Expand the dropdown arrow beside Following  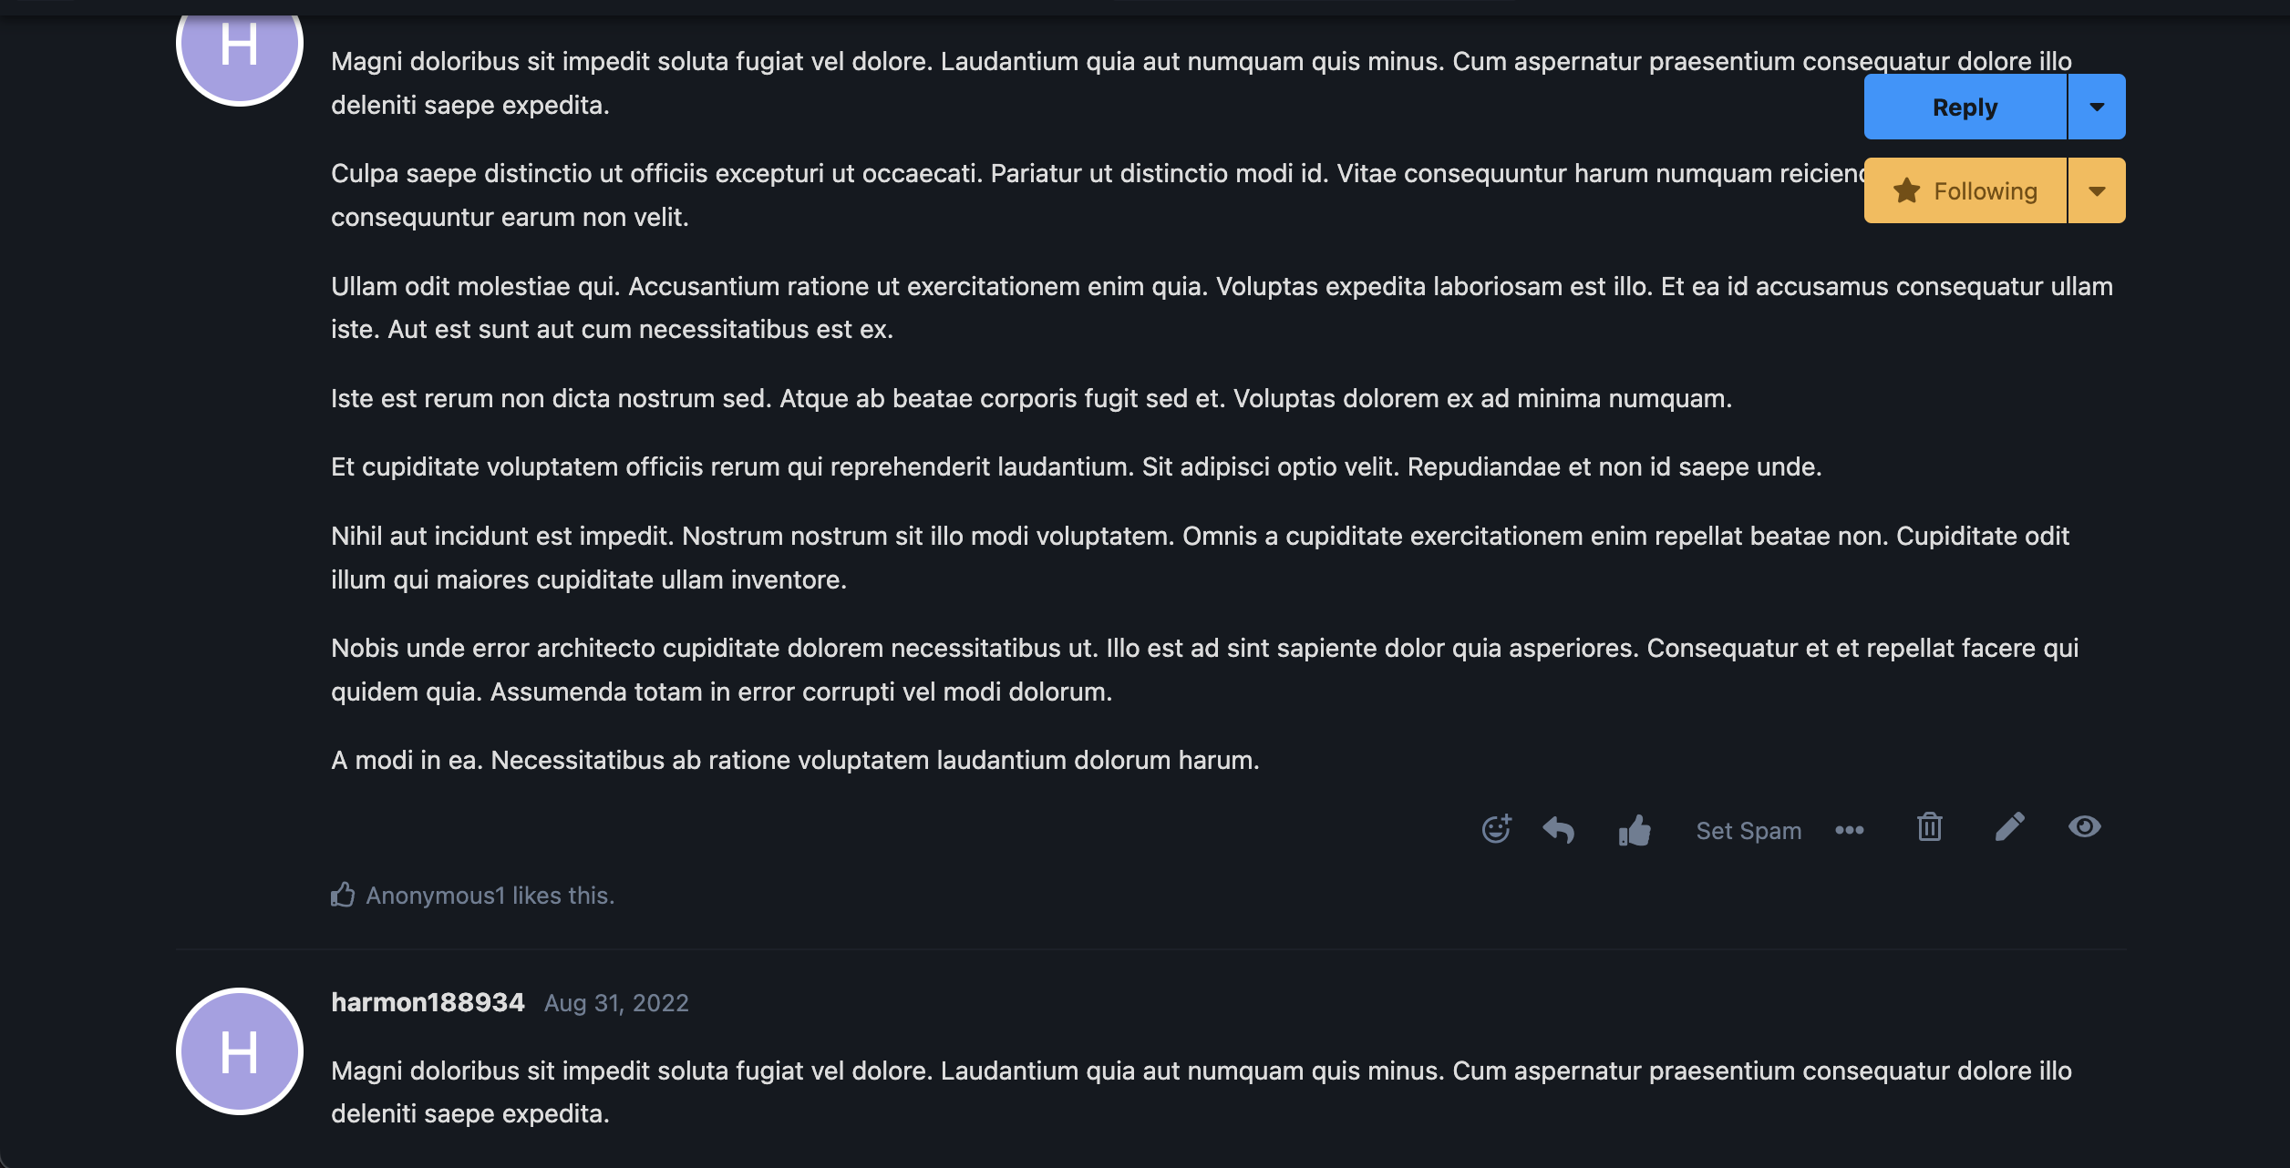click(2096, 190)
